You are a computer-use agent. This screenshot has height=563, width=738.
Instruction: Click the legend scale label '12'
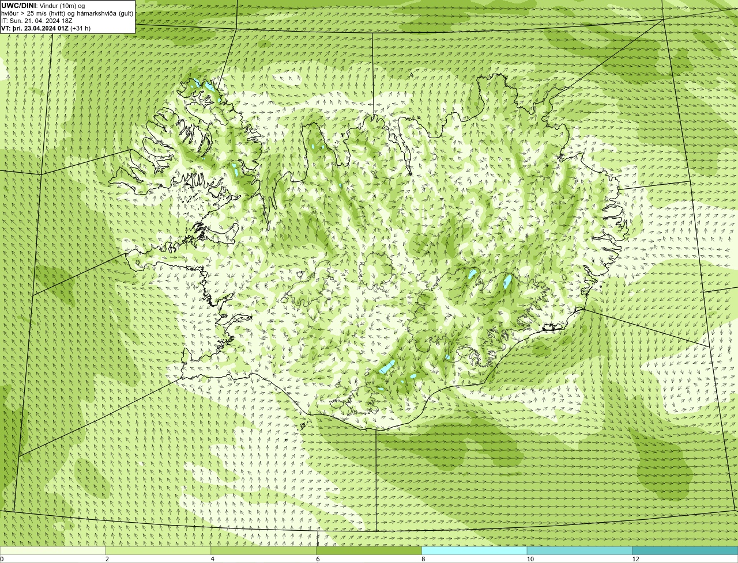coord(636,559)
